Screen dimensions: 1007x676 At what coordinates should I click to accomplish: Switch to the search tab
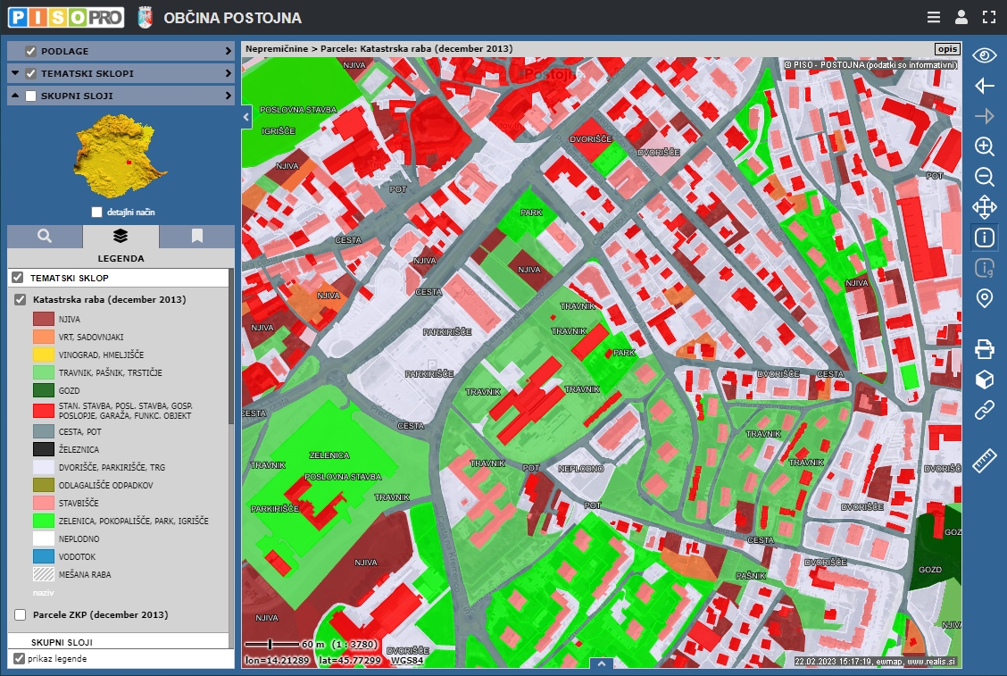click(x=45, y=237)
